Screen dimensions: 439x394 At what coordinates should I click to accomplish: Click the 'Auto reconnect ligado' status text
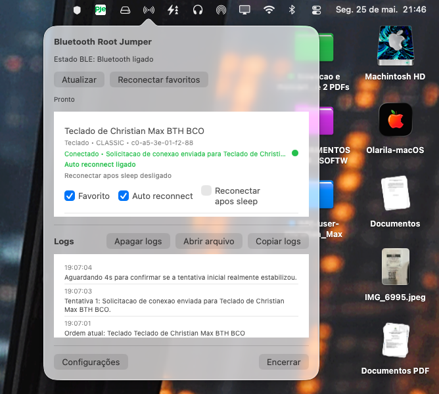click(100, 164)
